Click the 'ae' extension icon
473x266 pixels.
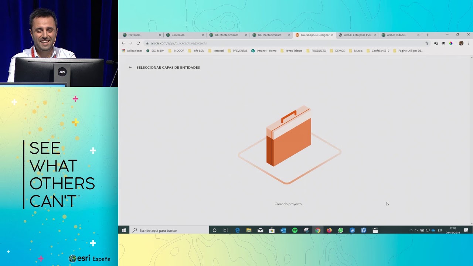[443, 43]
